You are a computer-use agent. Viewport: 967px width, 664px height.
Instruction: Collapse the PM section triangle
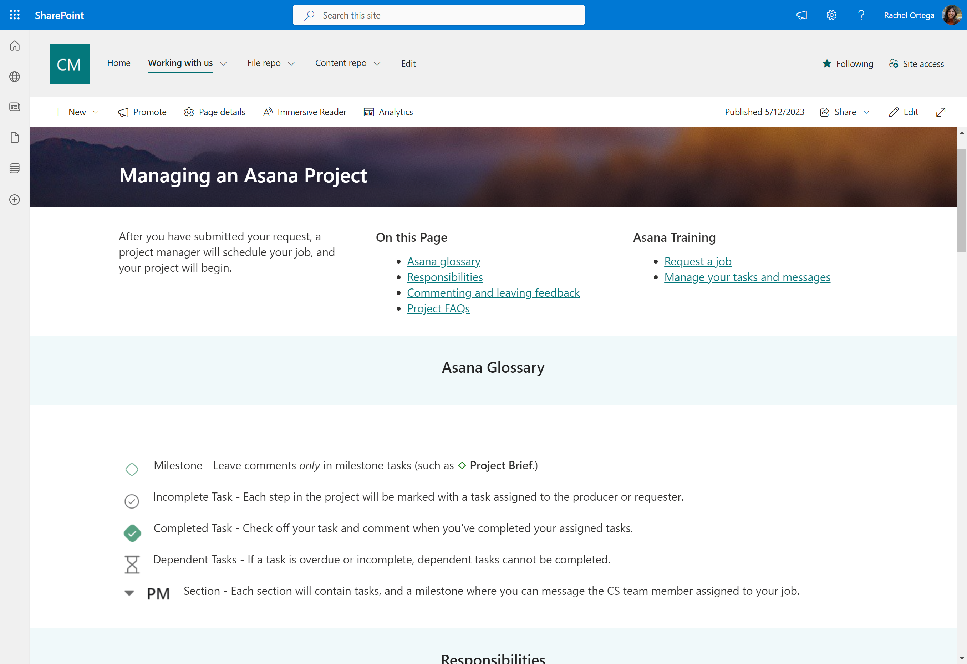pos(129,593)
